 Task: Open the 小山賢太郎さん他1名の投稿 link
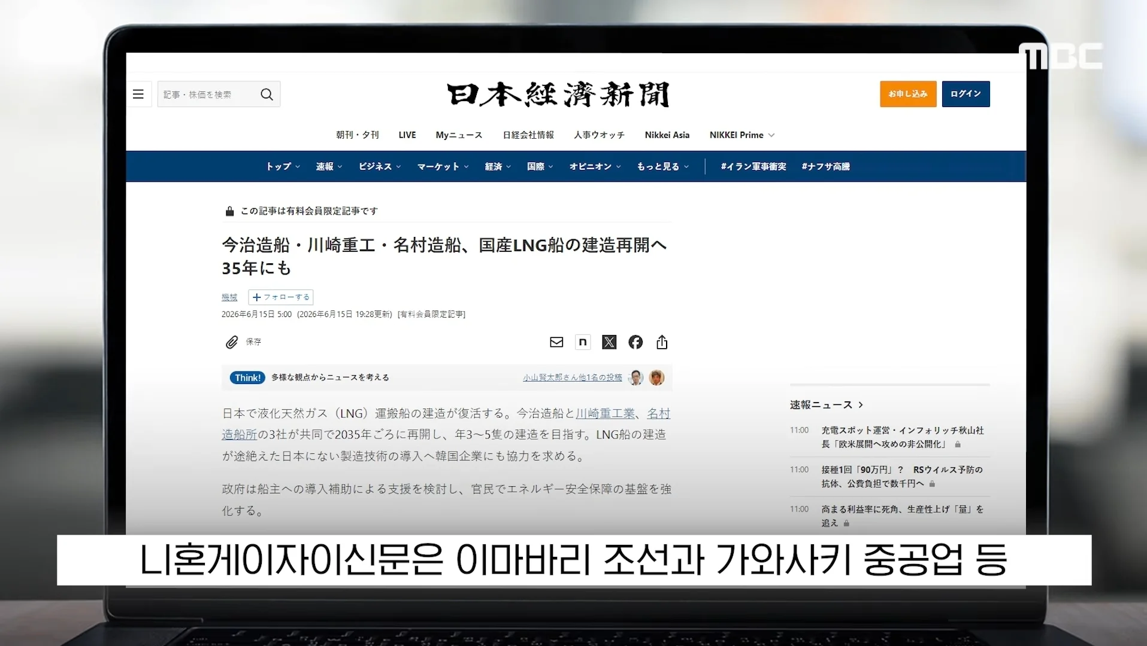click(573, 377)
